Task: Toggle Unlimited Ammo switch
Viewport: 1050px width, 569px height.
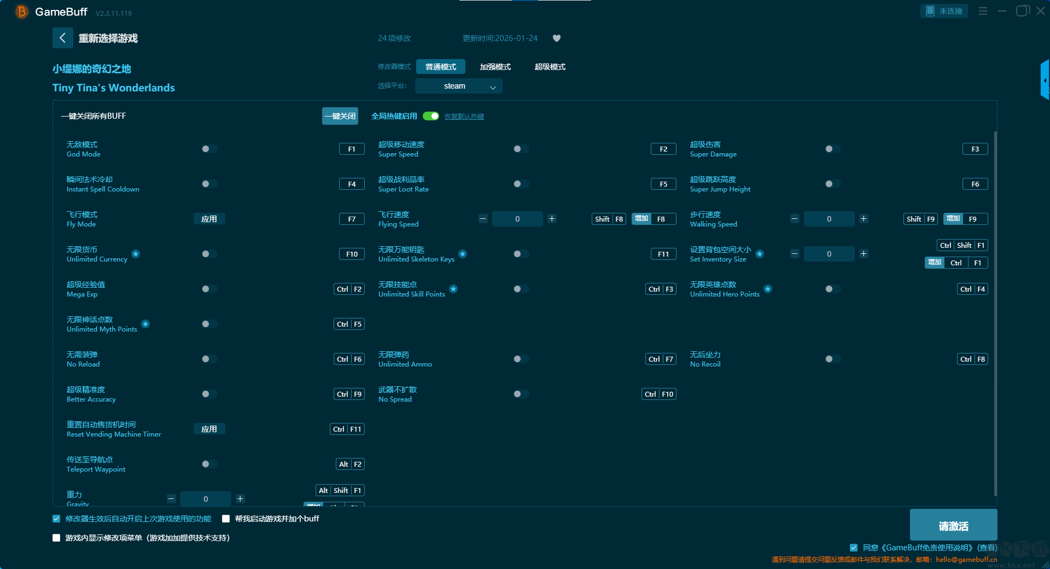Action: [x=521, y=359]
